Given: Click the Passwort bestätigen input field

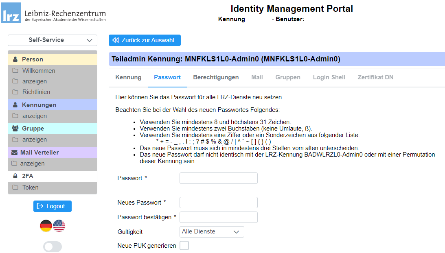Looking at the screenshot, I should point(219,217).
